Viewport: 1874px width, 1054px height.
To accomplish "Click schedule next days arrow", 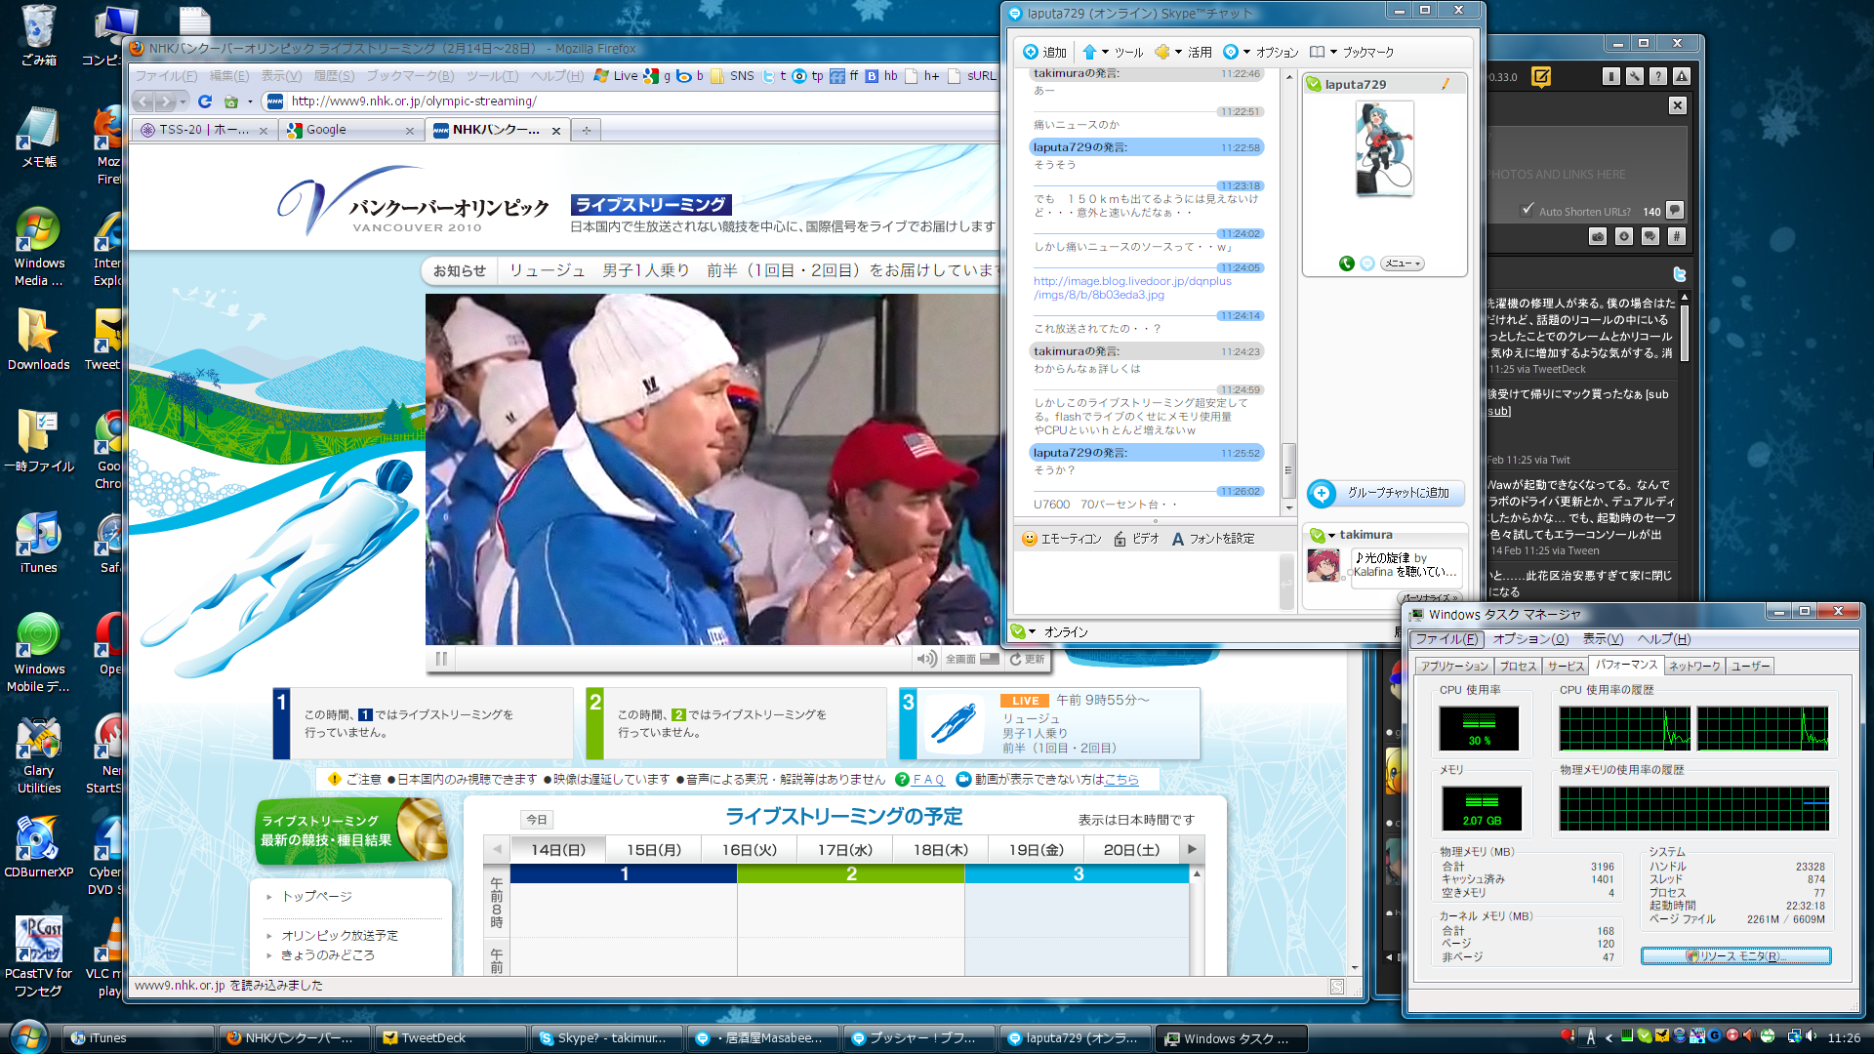I will pyautogui.click(x=1192, y=849).
